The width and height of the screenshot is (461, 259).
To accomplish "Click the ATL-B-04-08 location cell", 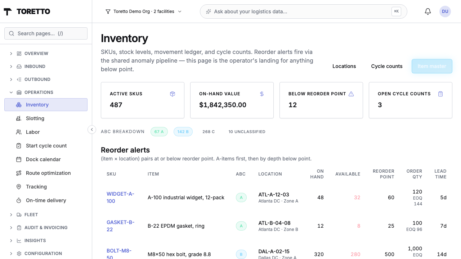I will coord(278,226).
